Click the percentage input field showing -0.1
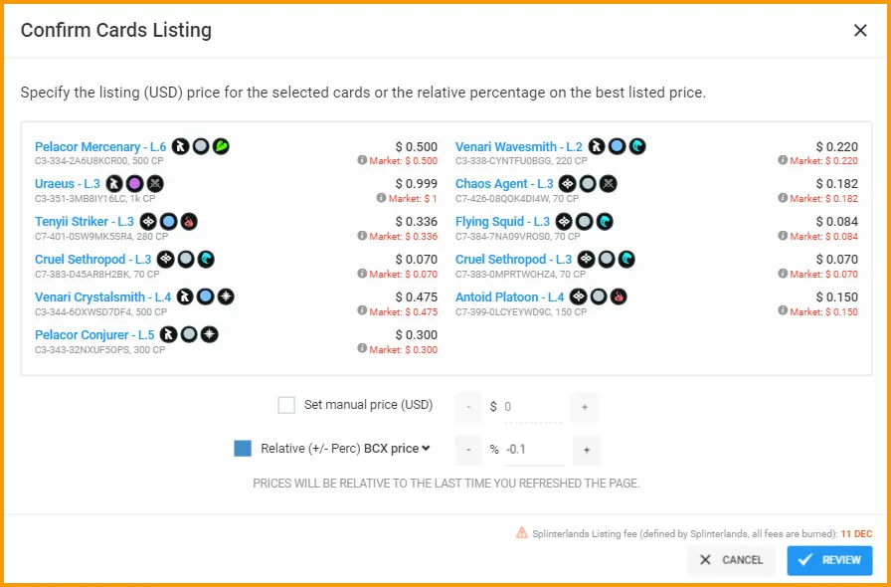The image size is (891, 587). tap(534, 450)
